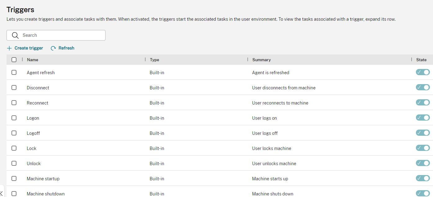
Task: Check the box for Logon trigger
Action: pyautogui.click(x=14, y=118)
